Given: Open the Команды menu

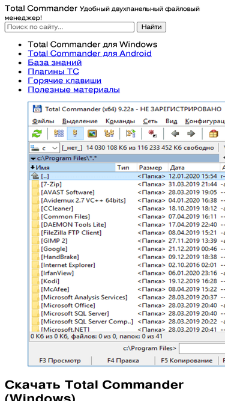Looking at the screenshot, I should pos(121,121).
